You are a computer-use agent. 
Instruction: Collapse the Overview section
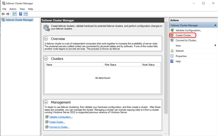[46, 39]
